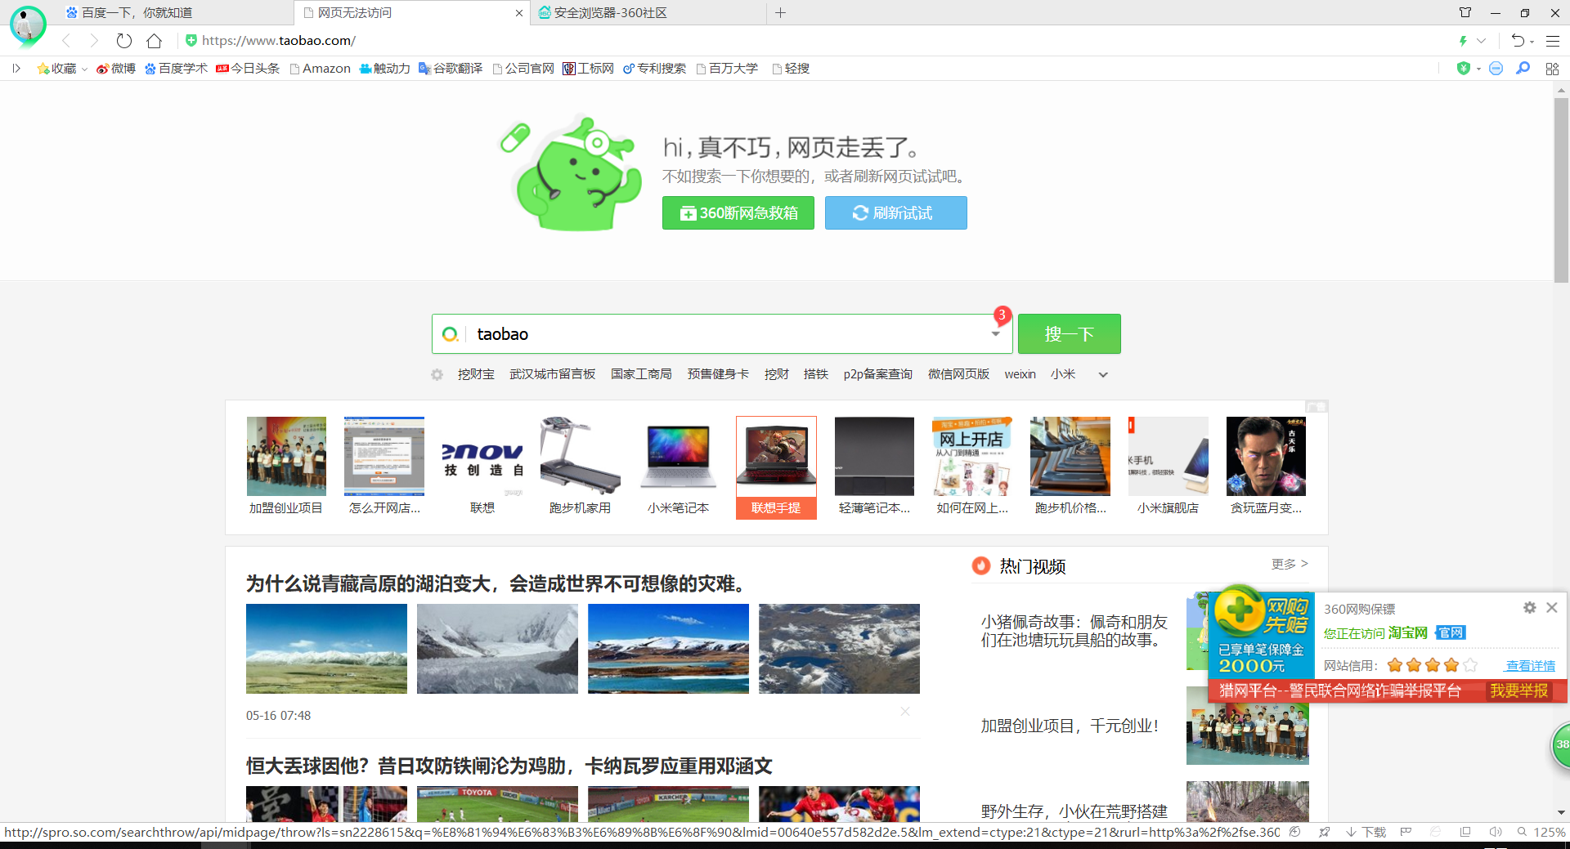The width and height of the screenshot is (1570, 849).
Task: Click the blue ad-block octagon icon
Action: [x=1496, y=69]
